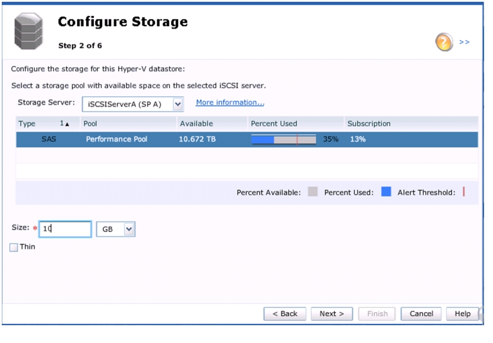Image resolution: width=493 pixels, height=343 pixels.
Task: Open the GB size unit dropdown
Action: (129, 229)
